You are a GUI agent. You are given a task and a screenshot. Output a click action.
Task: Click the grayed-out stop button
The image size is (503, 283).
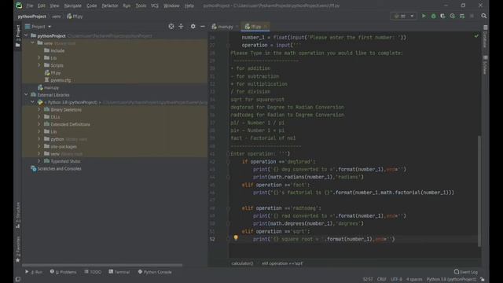pos(472,16)
